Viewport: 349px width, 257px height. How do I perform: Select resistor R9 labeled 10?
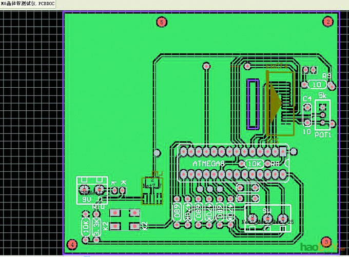pos(318,84)
